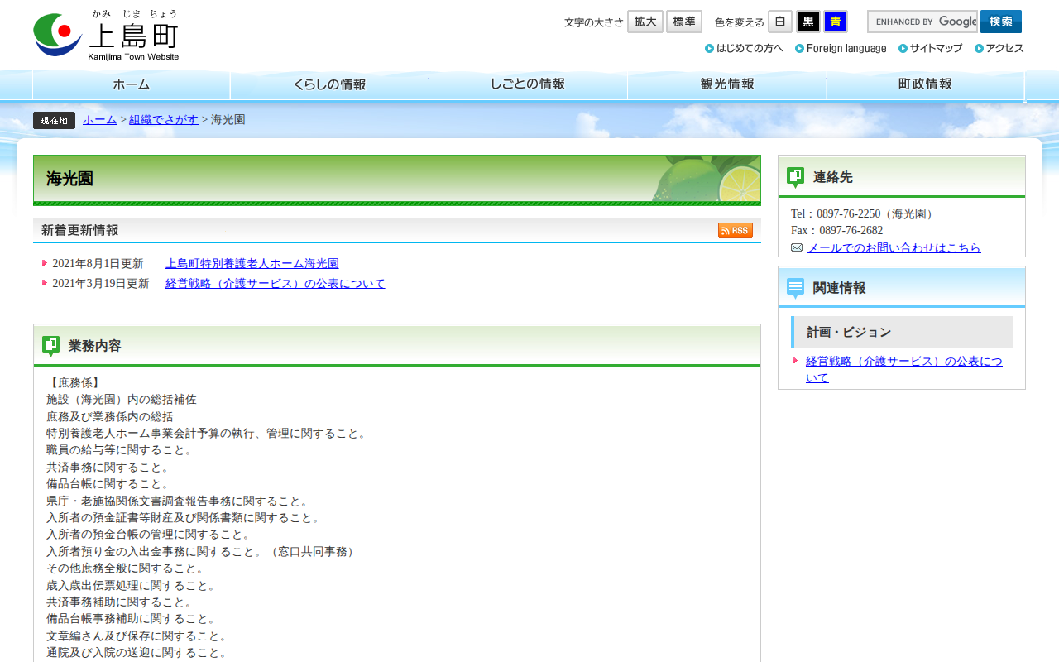Screen dimensions: 1059x662
Task: Open 上島町特別養護老人ホーム海光園 news link
Action: click(x=252, y=264)
